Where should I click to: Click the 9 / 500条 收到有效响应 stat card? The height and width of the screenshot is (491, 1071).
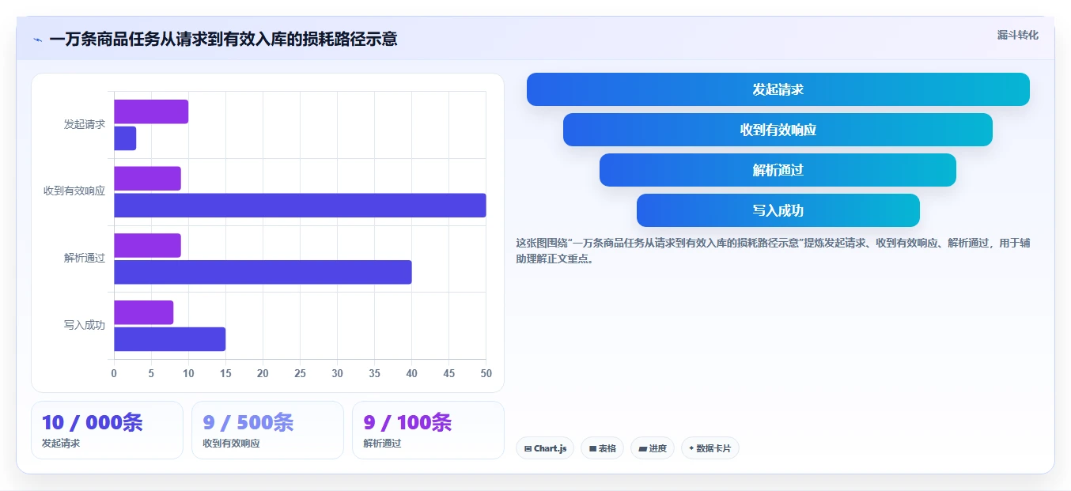coord(267,430)
